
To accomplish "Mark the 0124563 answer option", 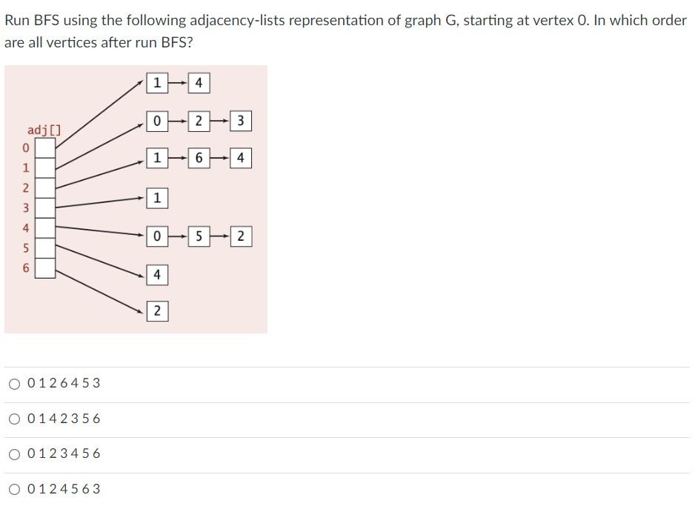I will [x=15, y=490].
